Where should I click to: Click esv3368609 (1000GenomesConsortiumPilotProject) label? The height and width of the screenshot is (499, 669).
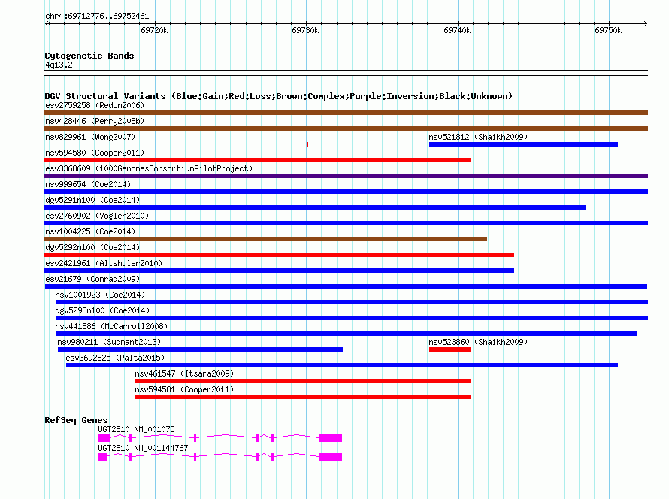pos(149,168)
